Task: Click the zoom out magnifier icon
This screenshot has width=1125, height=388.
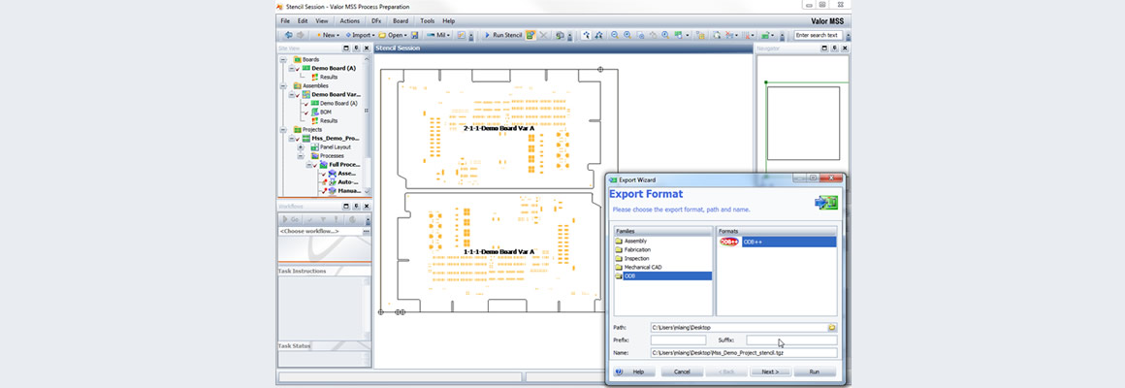Action: click(614, 34)
